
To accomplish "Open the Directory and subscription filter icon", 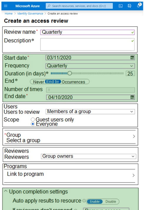I will pos(129,6).
